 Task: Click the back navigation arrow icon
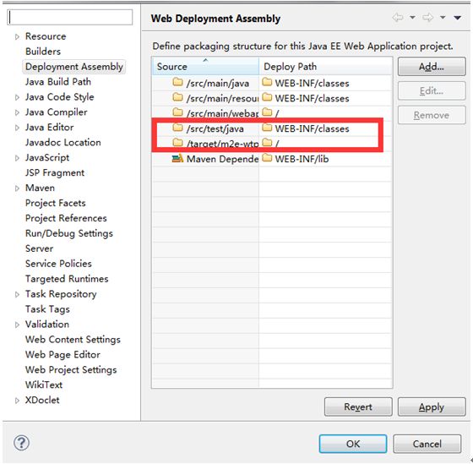pos(398,18)
